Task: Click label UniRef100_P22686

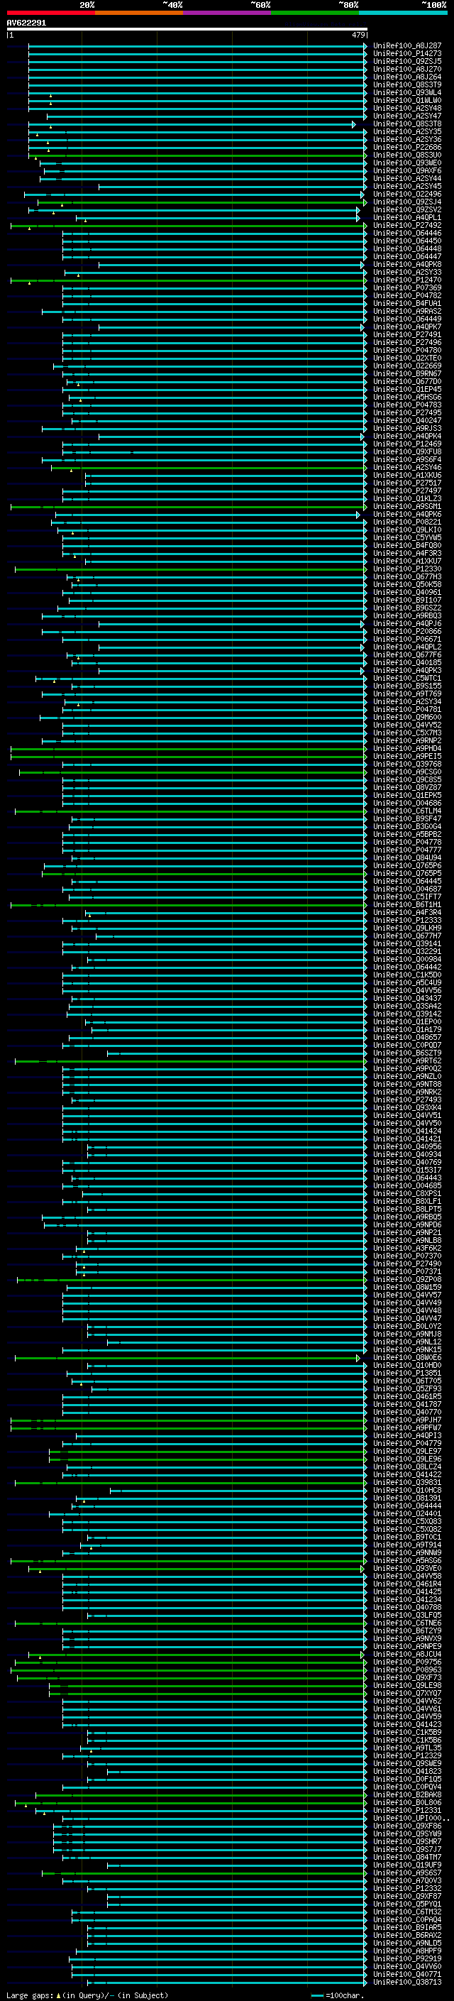Action: pyautogui.click(x=407, y=148)
